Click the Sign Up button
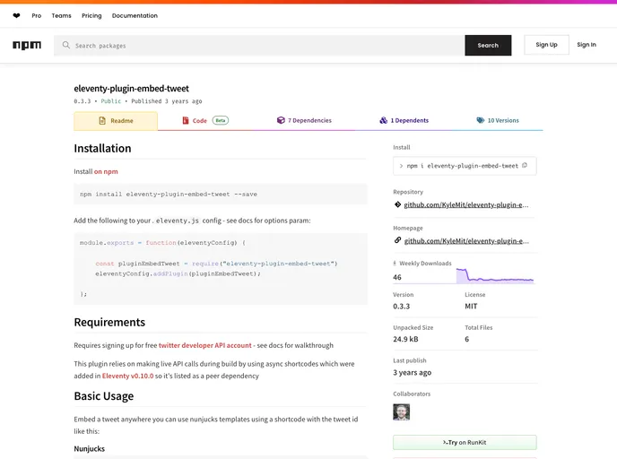 (546, 45)
